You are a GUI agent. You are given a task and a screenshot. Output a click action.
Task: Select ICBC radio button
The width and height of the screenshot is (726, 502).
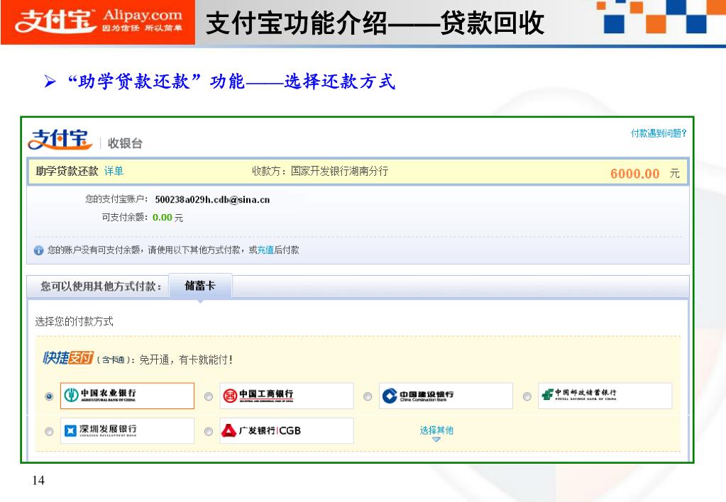click(x=209, y=396)
